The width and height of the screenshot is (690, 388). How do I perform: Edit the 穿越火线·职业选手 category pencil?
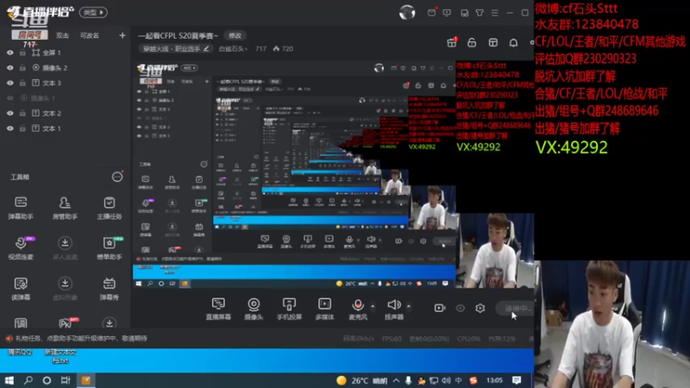[x=206, y=48]
